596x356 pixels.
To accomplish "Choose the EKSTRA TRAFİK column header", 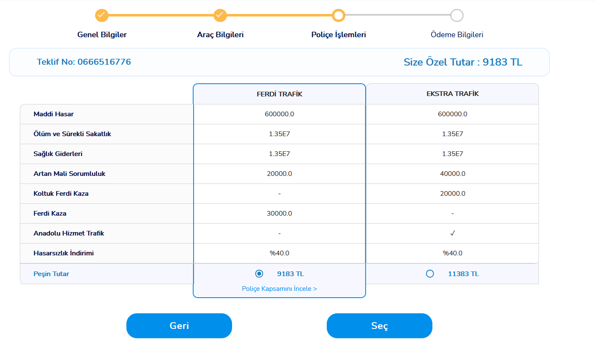I will pos(452,94).
